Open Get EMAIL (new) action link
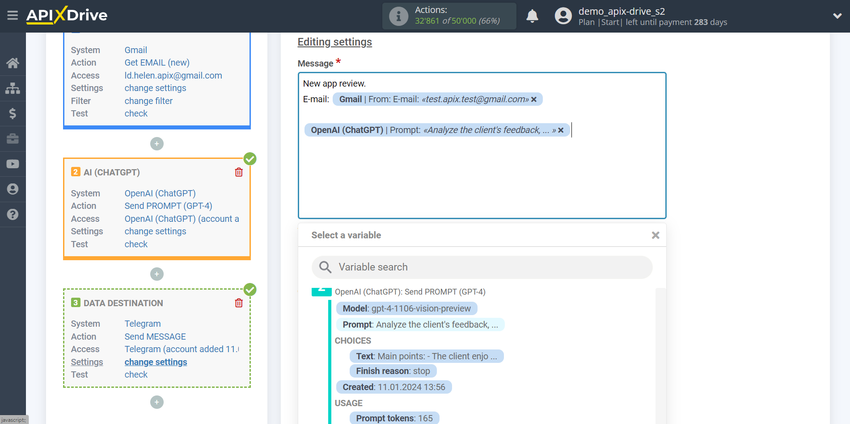The image size is (850, 424). pyautogui.click(x=157, y=62)
